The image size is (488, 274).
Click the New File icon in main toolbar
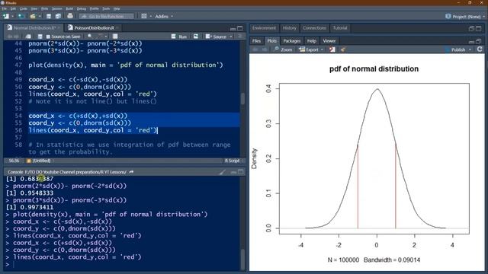(x=6, y=16)
